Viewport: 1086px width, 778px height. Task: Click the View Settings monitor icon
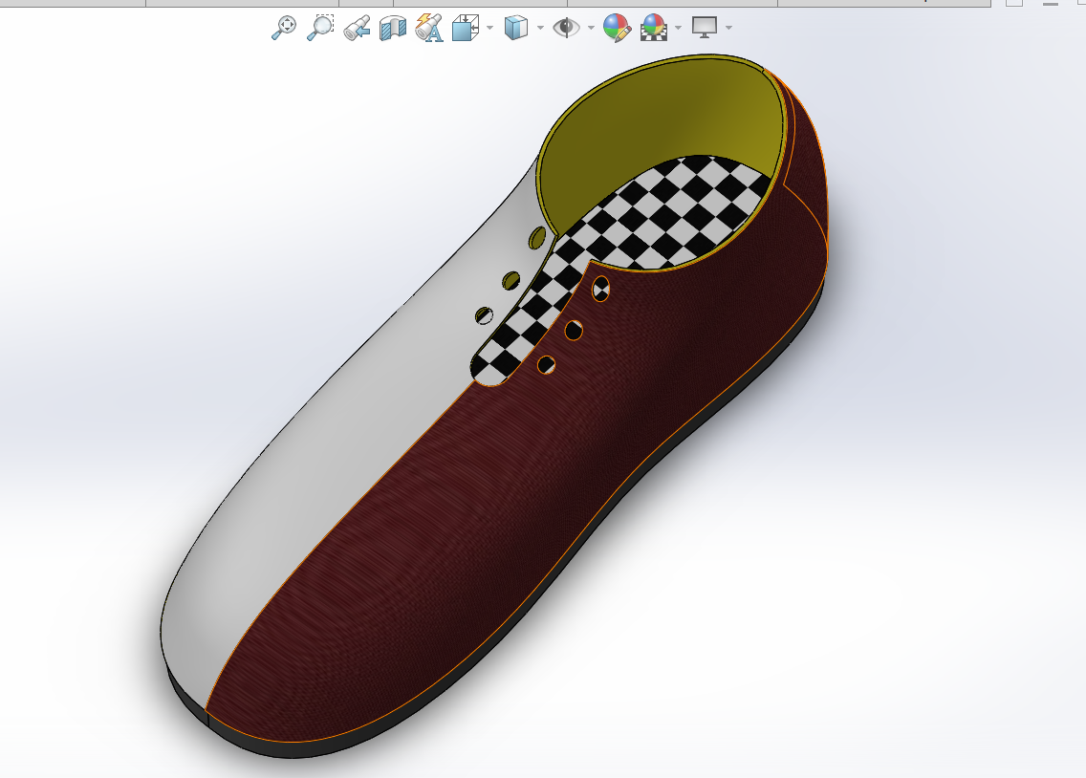(705, 28)
